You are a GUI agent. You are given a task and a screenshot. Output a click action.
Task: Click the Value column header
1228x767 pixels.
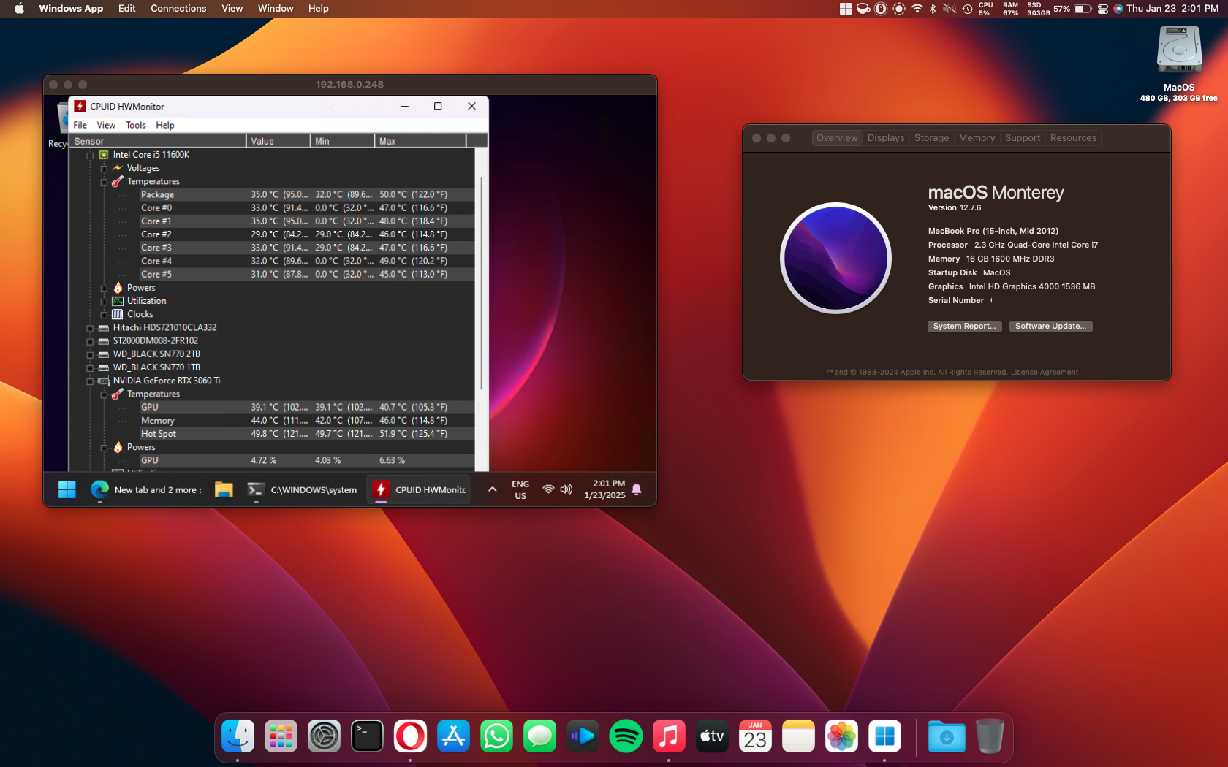click(x=278, y=141)
